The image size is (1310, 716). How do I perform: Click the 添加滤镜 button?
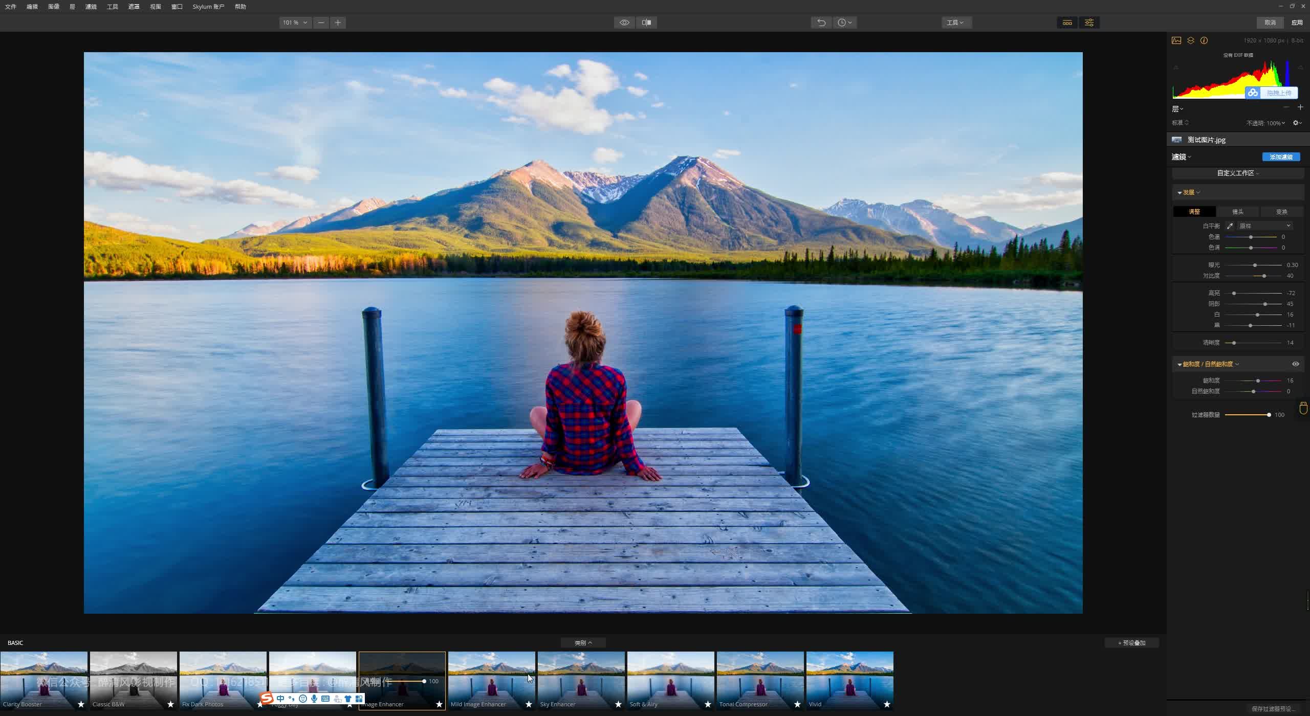1280,156
